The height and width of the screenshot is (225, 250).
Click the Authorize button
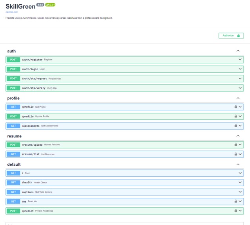(231, 36)
